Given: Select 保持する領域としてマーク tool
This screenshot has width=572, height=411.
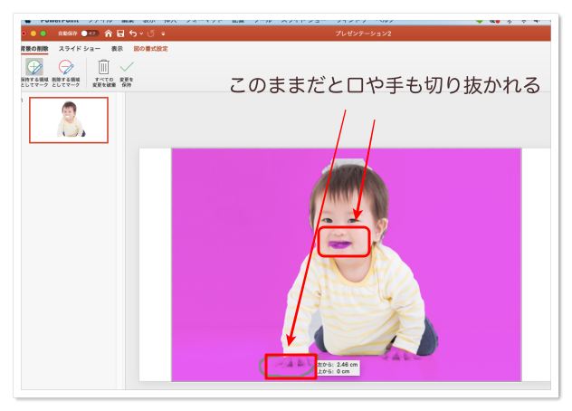Looking at the screenshot, I should (x=34, y=73).
